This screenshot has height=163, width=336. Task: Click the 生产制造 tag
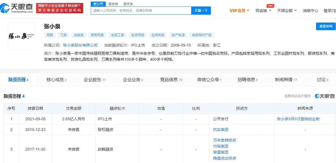coord(178,35)
